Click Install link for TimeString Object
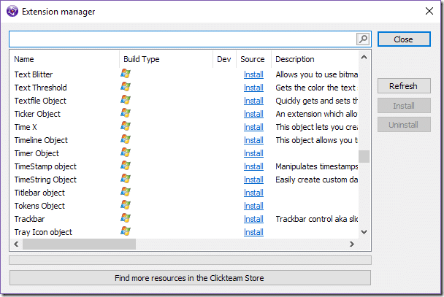Image resolution: width=444 pixels, height=297 pixels. pyautogui.click(x=253, y=180)
